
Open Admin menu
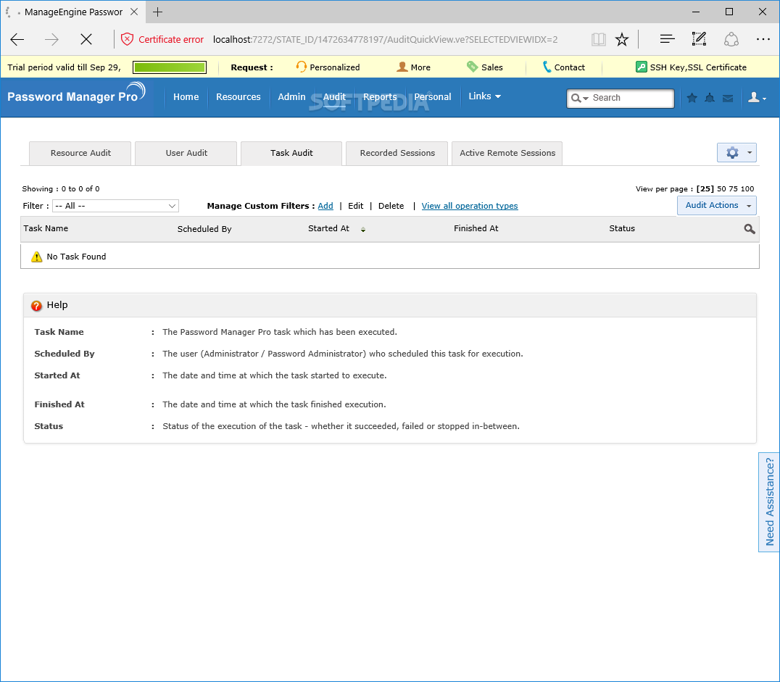(x=291, y=97)
